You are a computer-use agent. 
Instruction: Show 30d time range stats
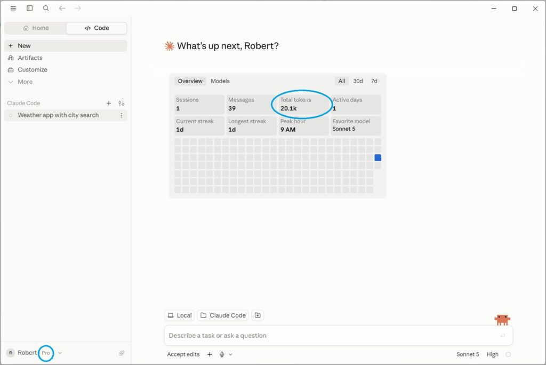358,81
